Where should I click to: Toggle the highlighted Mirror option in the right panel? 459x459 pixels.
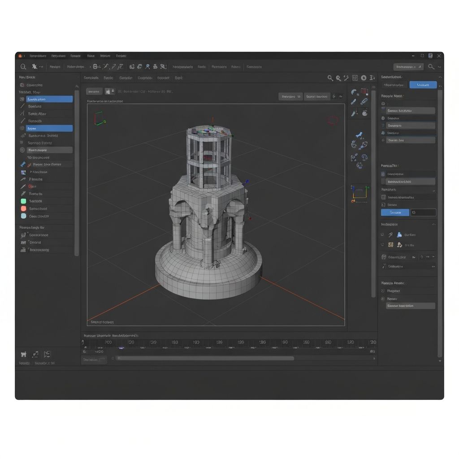point(395,212)
